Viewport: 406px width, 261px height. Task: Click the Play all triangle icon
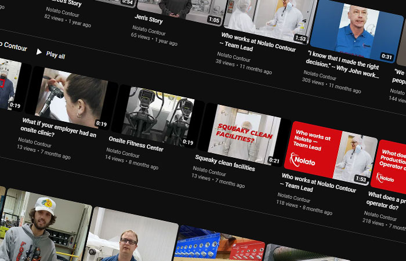tap(39, 52)
